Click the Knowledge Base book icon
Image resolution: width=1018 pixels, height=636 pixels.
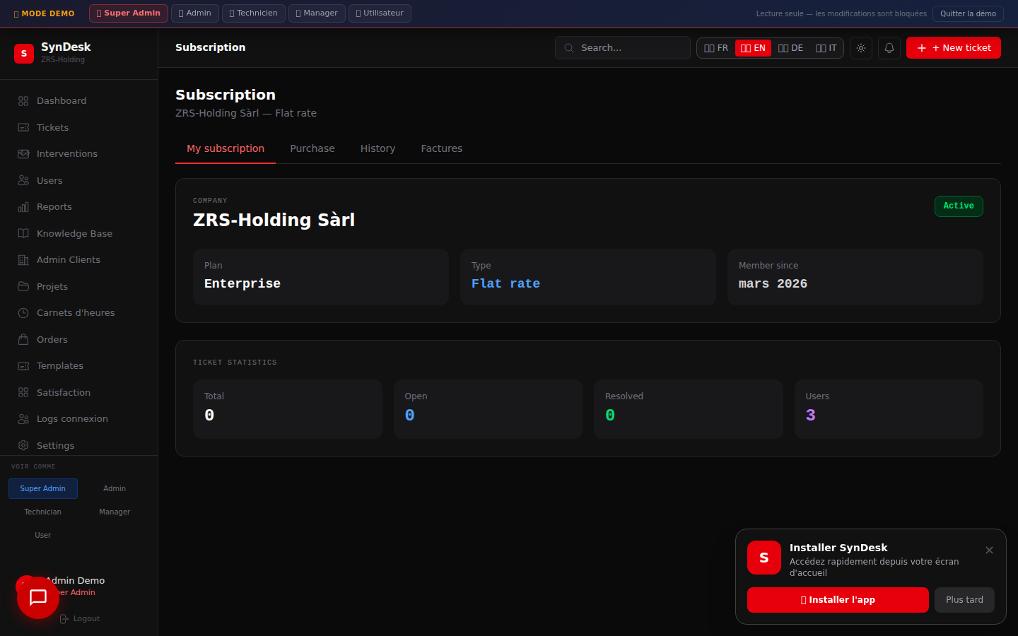click(x=23, y=233)
